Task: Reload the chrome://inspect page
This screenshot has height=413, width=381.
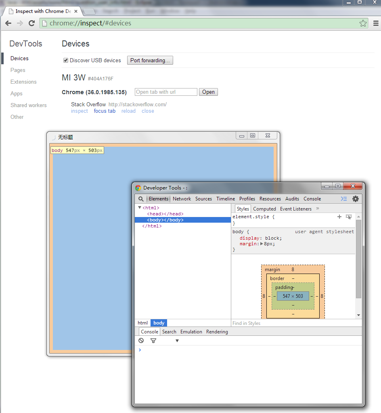Action: tap(31, 23)
